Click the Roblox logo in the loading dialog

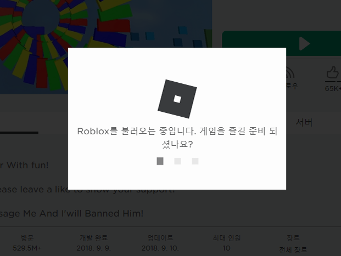click(177, 99)
